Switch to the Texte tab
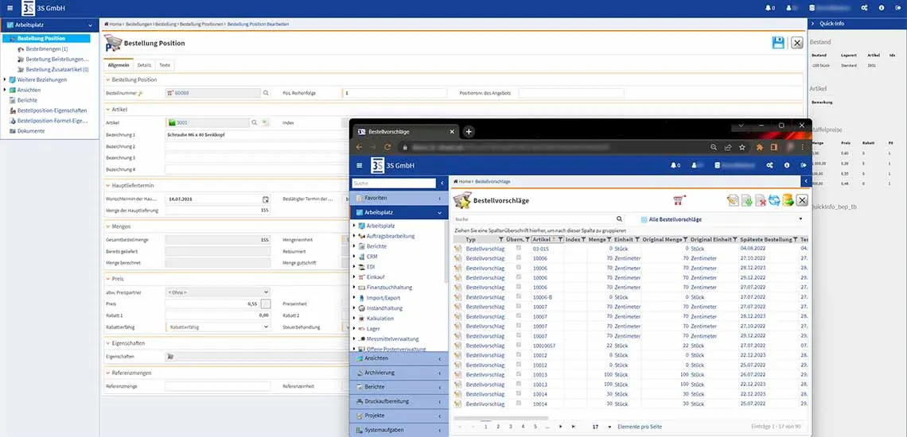Screen dimensions: 907x437 [x=165, y=65]
